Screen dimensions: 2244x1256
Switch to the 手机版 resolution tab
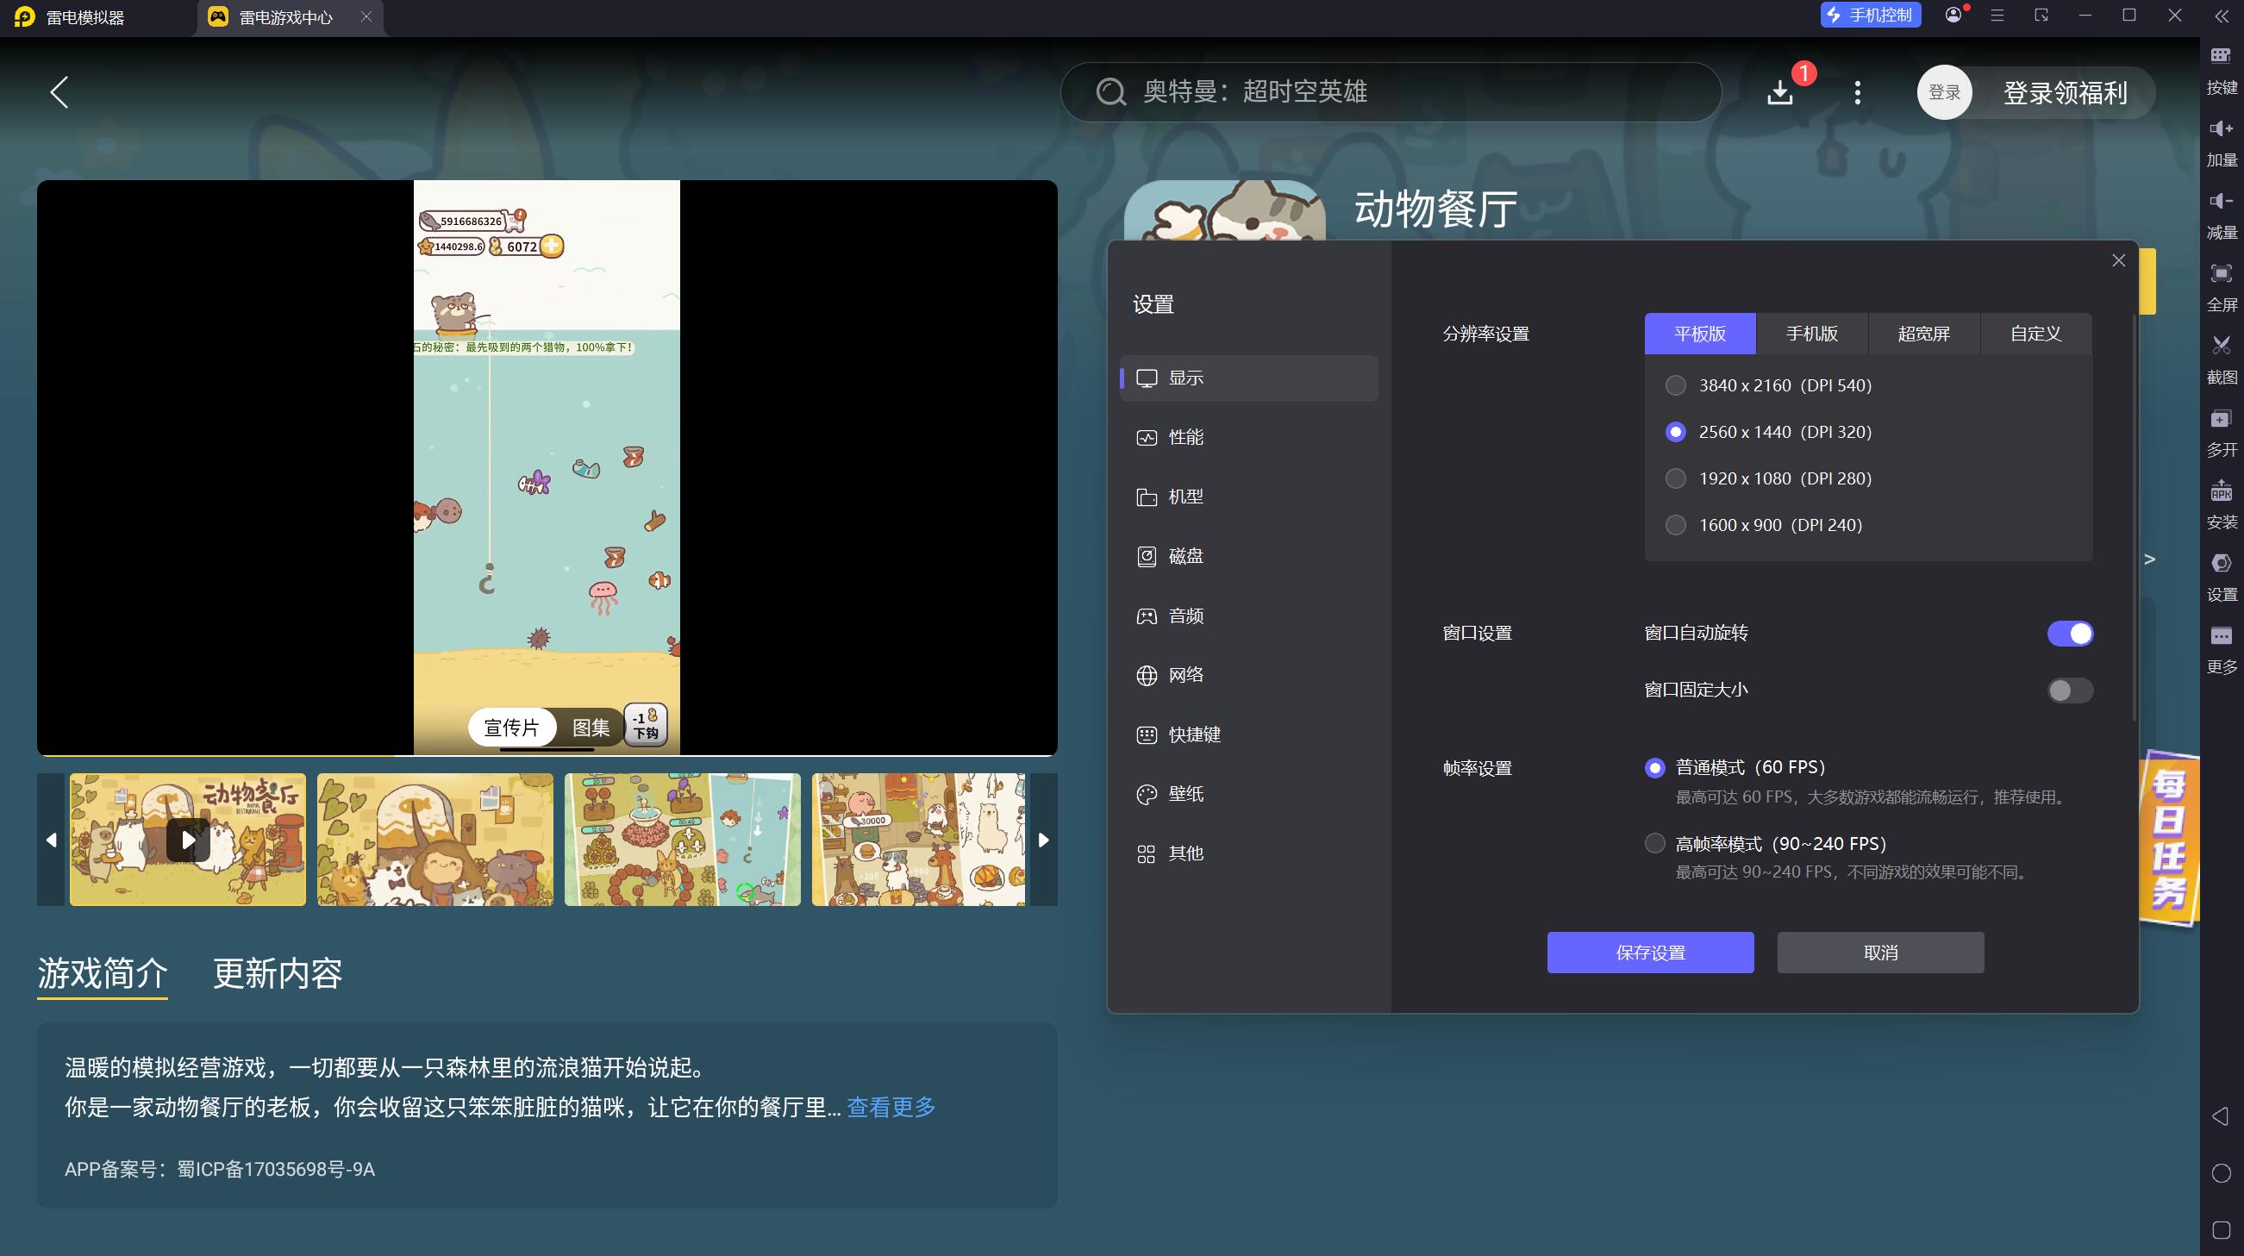tap(1811, 334)
